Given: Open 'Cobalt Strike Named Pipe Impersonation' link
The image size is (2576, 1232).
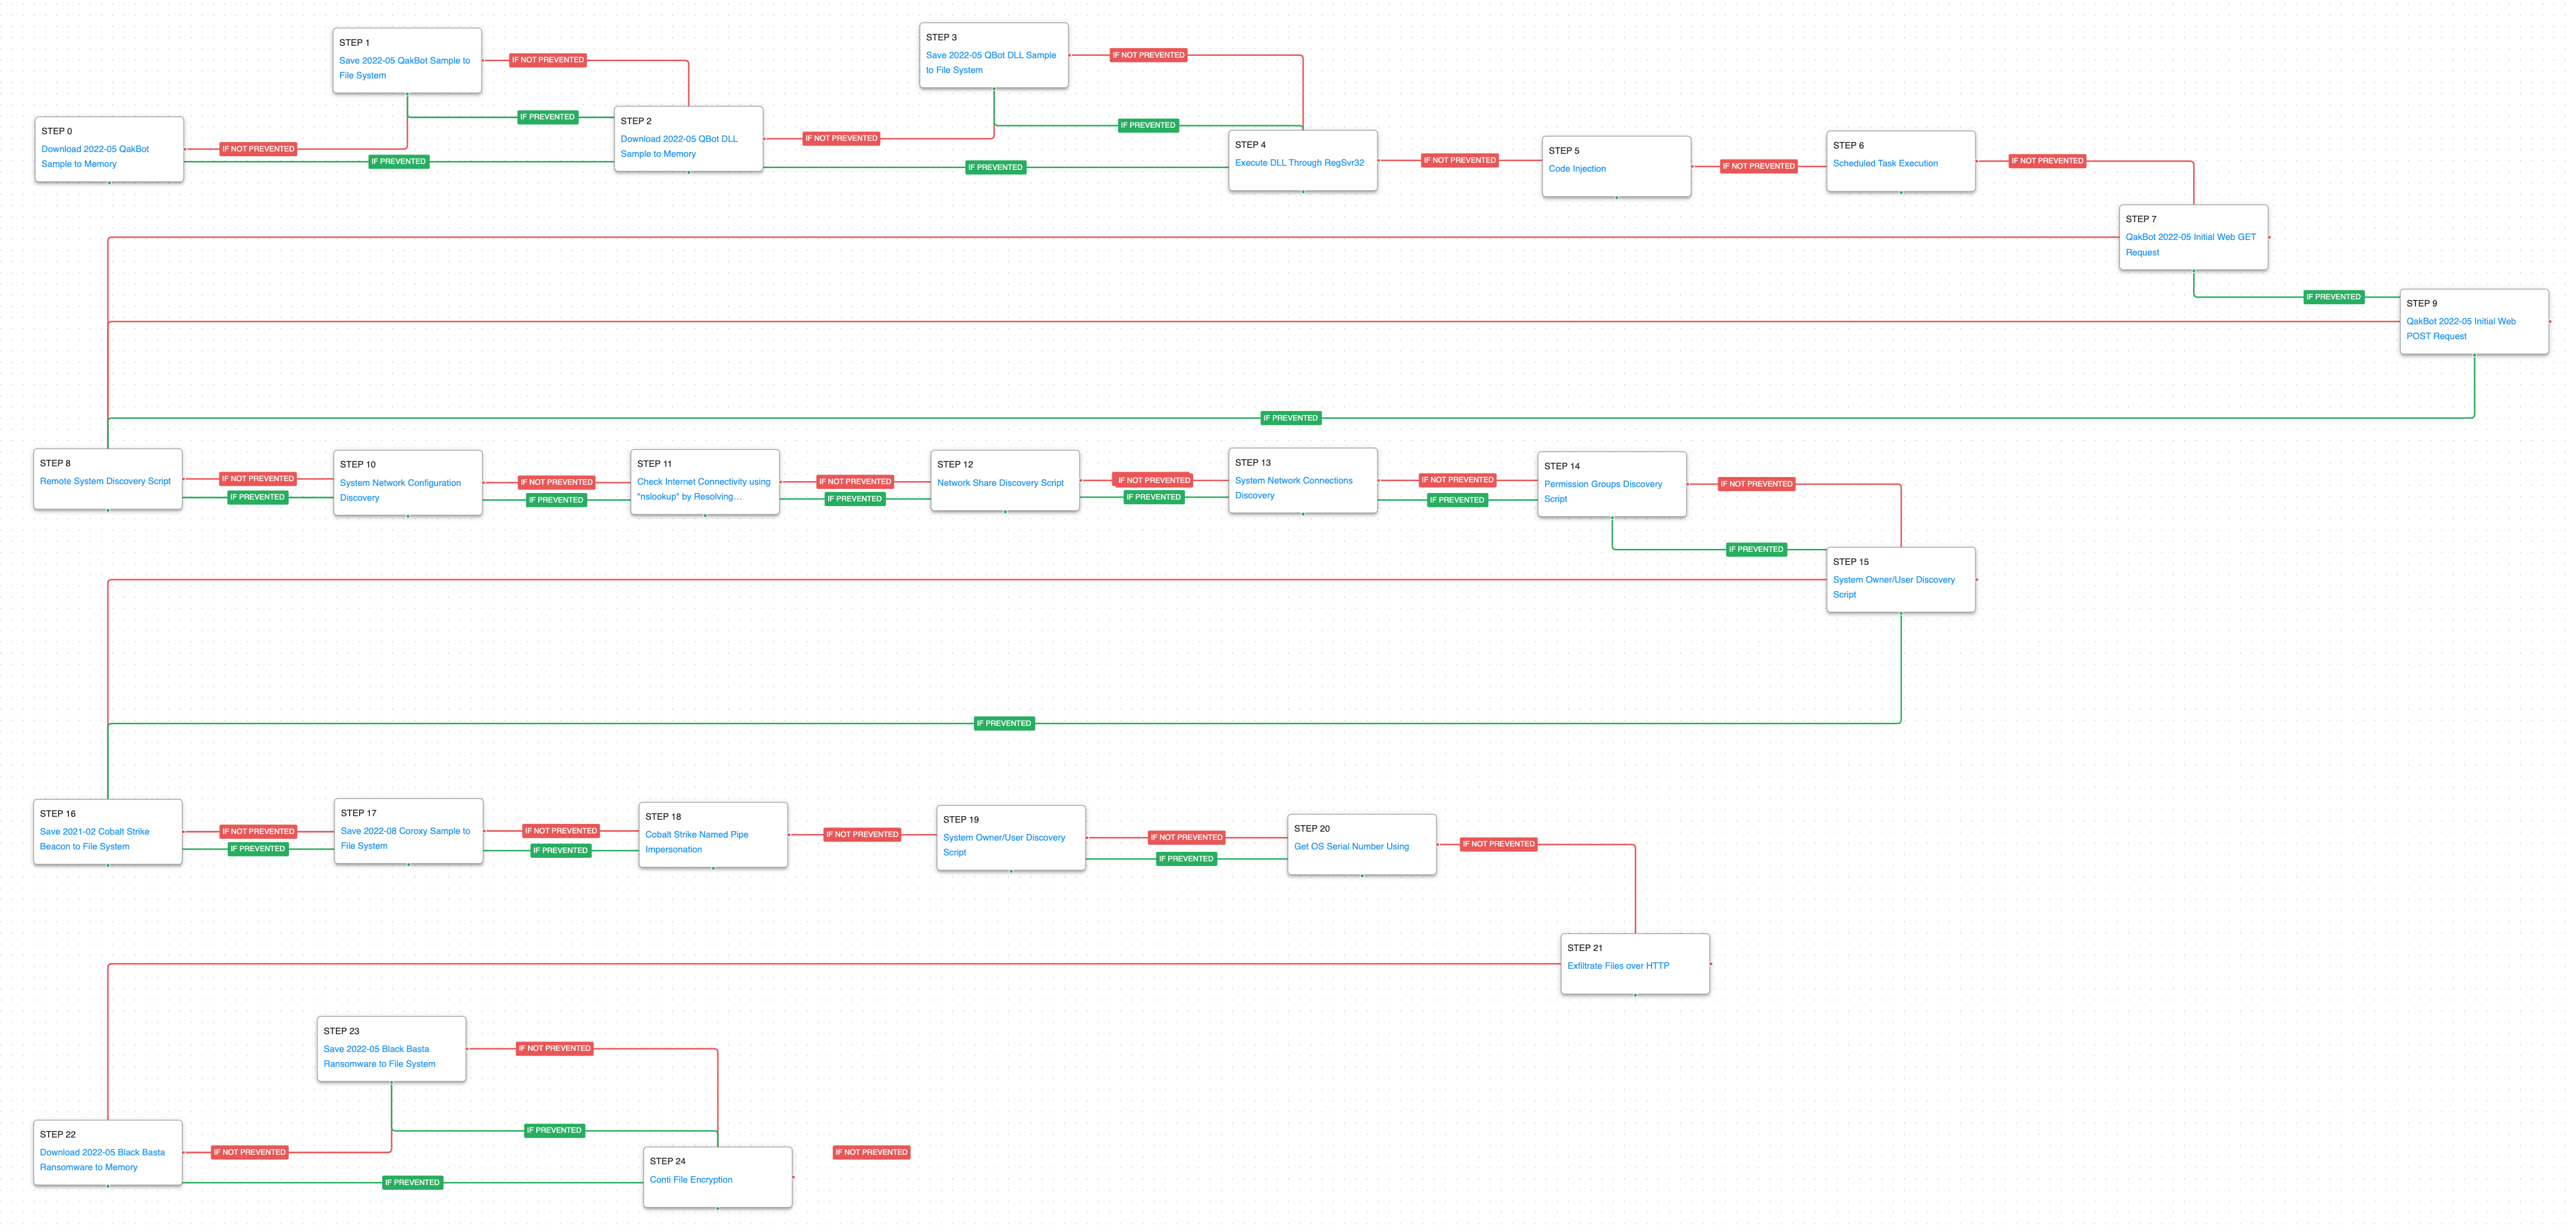Looking at the screenshot, I should pyautogui.click(x=696, y=835).
